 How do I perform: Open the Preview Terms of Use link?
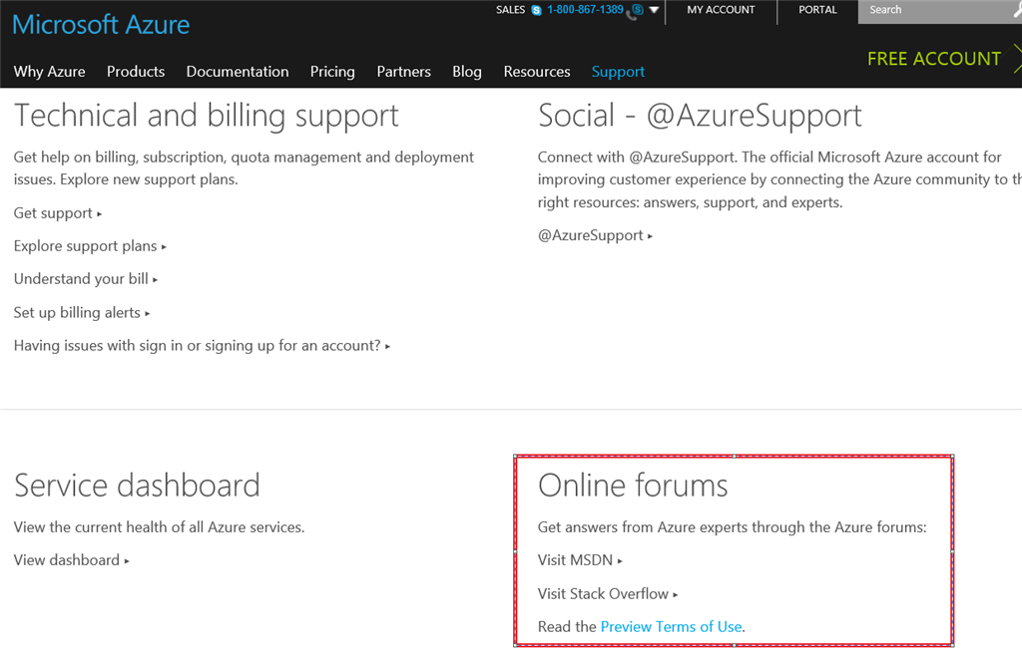tap(672, 627)
